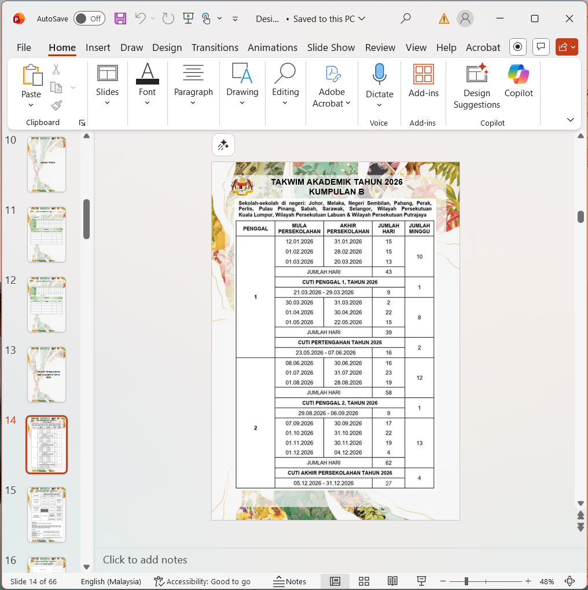This screenshot has height=590, width=588.
Task: Expand the Paste dropdown arrow
Action: pyautogui.click(x=31, y=105)
